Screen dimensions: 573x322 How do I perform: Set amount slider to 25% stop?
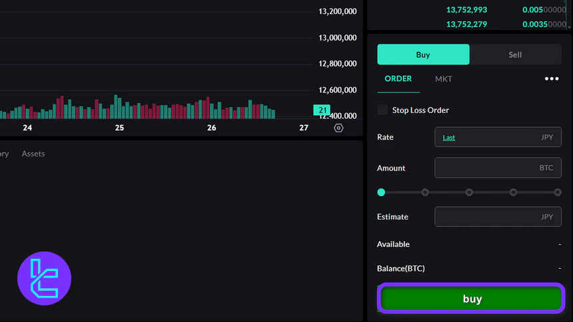tap(425, 192)
